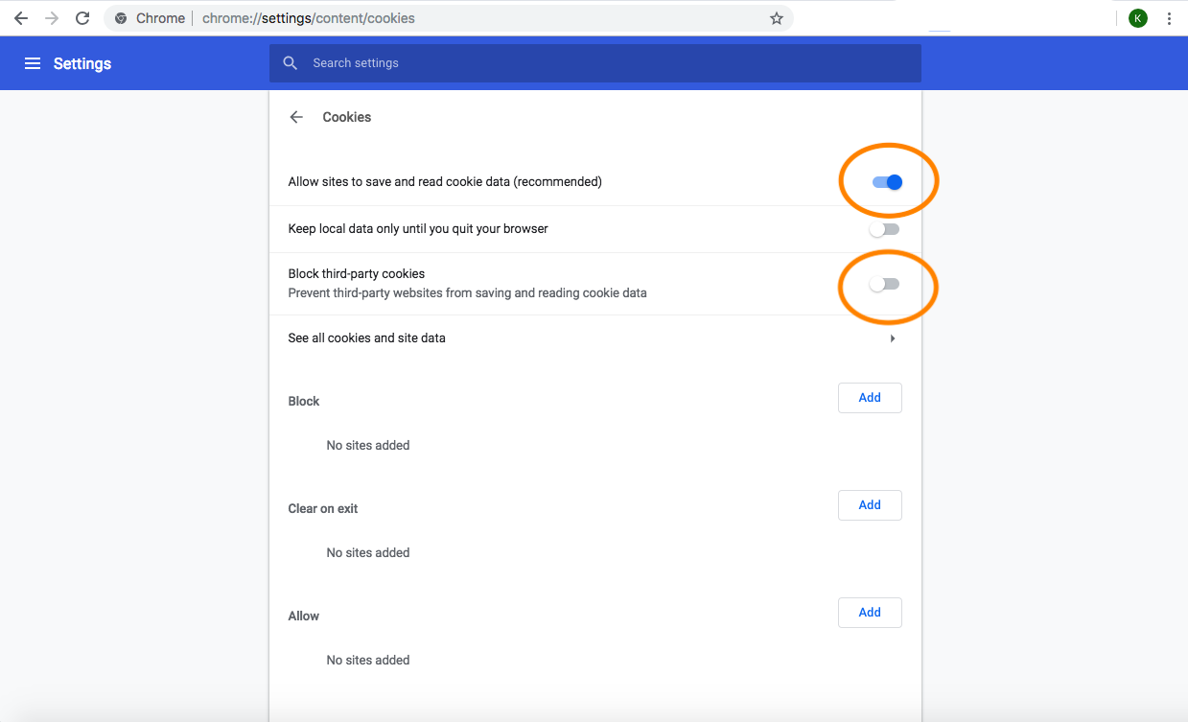Click the browser forward arrow
The height and width of the screenshot is (722, 1188).
click(52, 18)
